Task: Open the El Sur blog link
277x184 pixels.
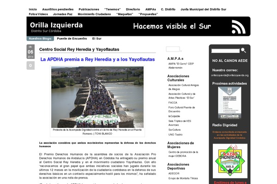Action: (x=97, y=39)
